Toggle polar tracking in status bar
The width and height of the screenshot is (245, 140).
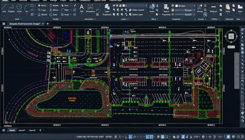(x=134, y=137)
